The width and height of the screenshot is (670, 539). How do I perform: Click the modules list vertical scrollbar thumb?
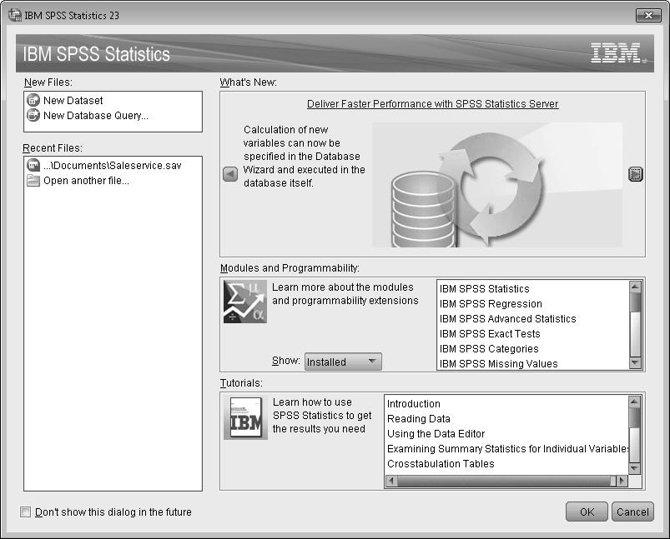(636, 302)
